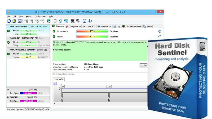
Task: Click the blue information bubble icon
Action: [90, 21]
